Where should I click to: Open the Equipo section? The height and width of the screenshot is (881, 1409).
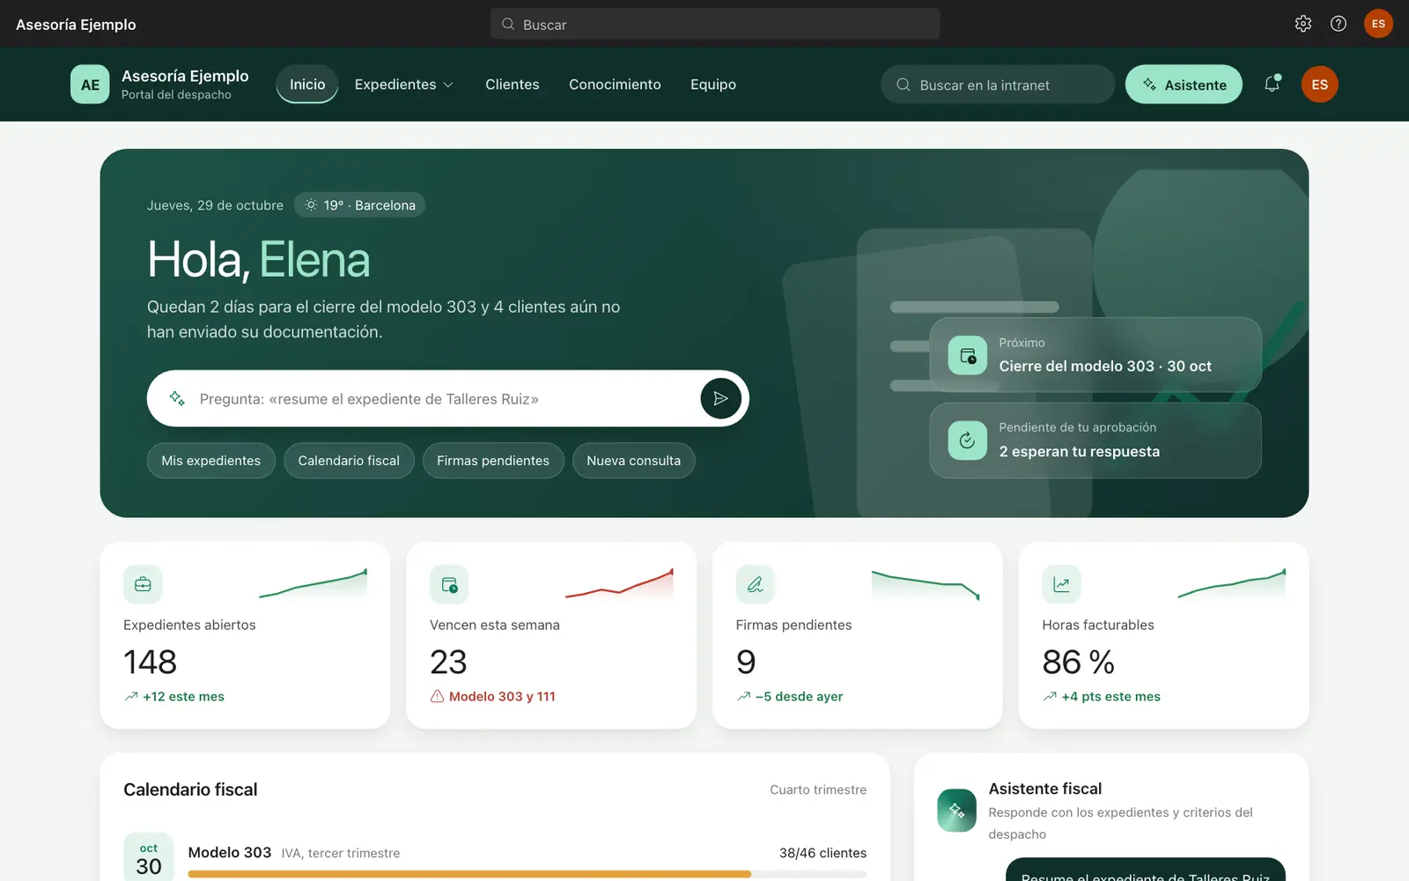(x=713, y=85)
